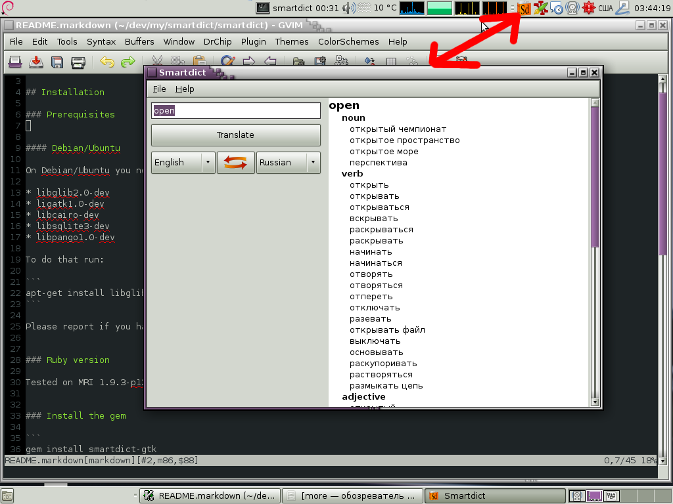This screenshot has width=673, height=504.
Task: Click the GVIM Copy toolbar icon
Action: [177, 61]
